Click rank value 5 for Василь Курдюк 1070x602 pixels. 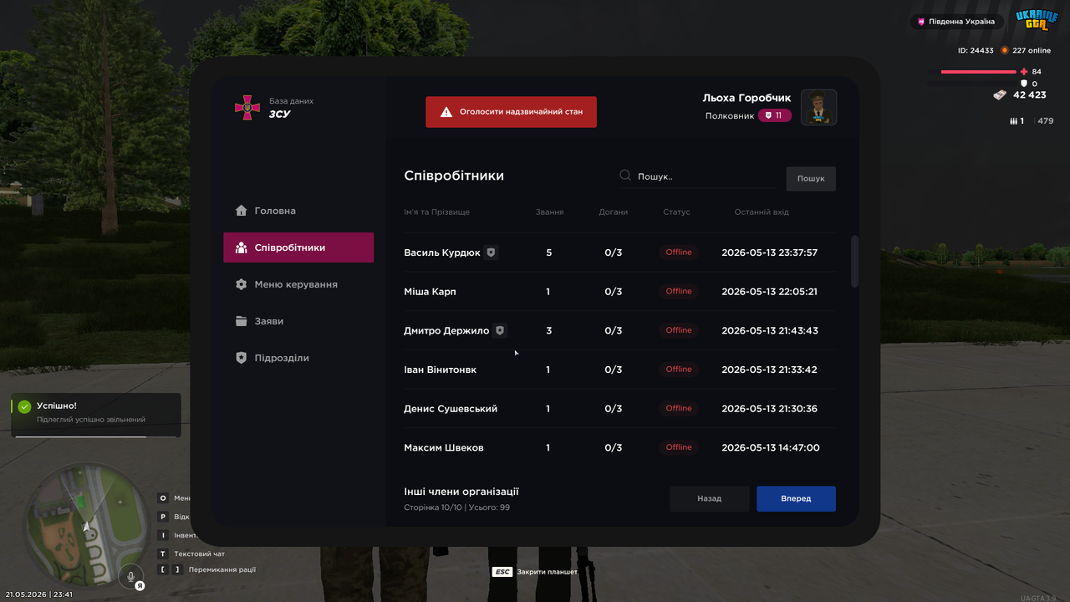(x=548, y=253)
